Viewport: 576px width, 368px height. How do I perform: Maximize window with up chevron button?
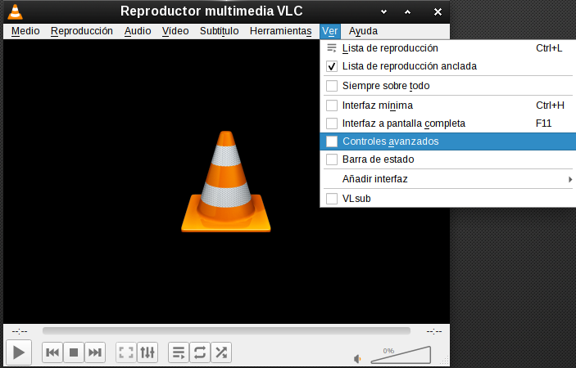coord(407,11)
